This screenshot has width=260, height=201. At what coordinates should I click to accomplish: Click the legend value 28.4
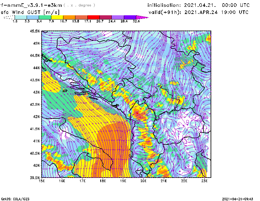pyautogui.click(x=124, y=21)
